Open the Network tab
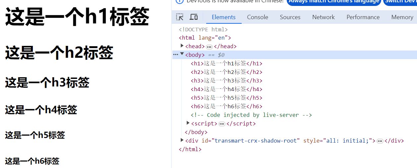This screenshot has height=168, width=417. [x=323, y=17]
